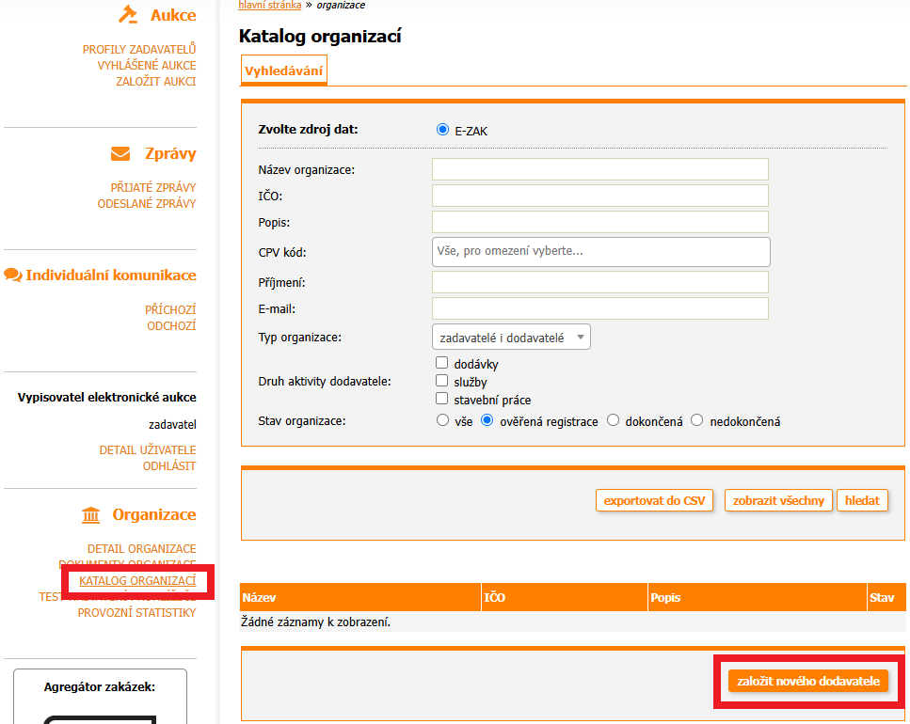Tick the dodávky checkbox

click(441, 363)
